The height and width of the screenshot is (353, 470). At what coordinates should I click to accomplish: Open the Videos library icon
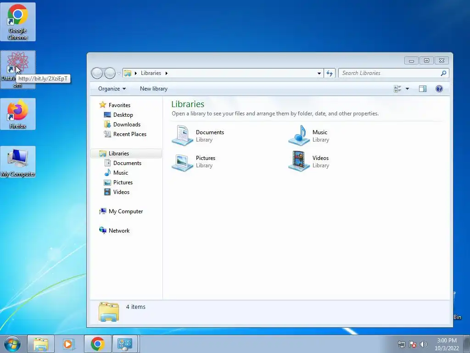point(299,161)
